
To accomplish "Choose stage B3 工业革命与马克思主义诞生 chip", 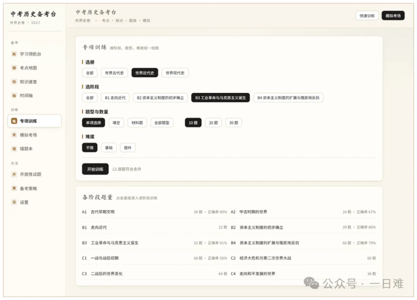I will pos(220,97).
